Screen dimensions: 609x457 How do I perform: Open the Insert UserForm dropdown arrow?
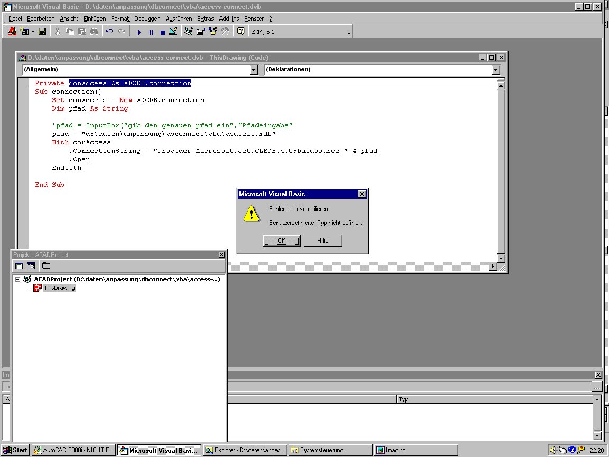(33, 32)
